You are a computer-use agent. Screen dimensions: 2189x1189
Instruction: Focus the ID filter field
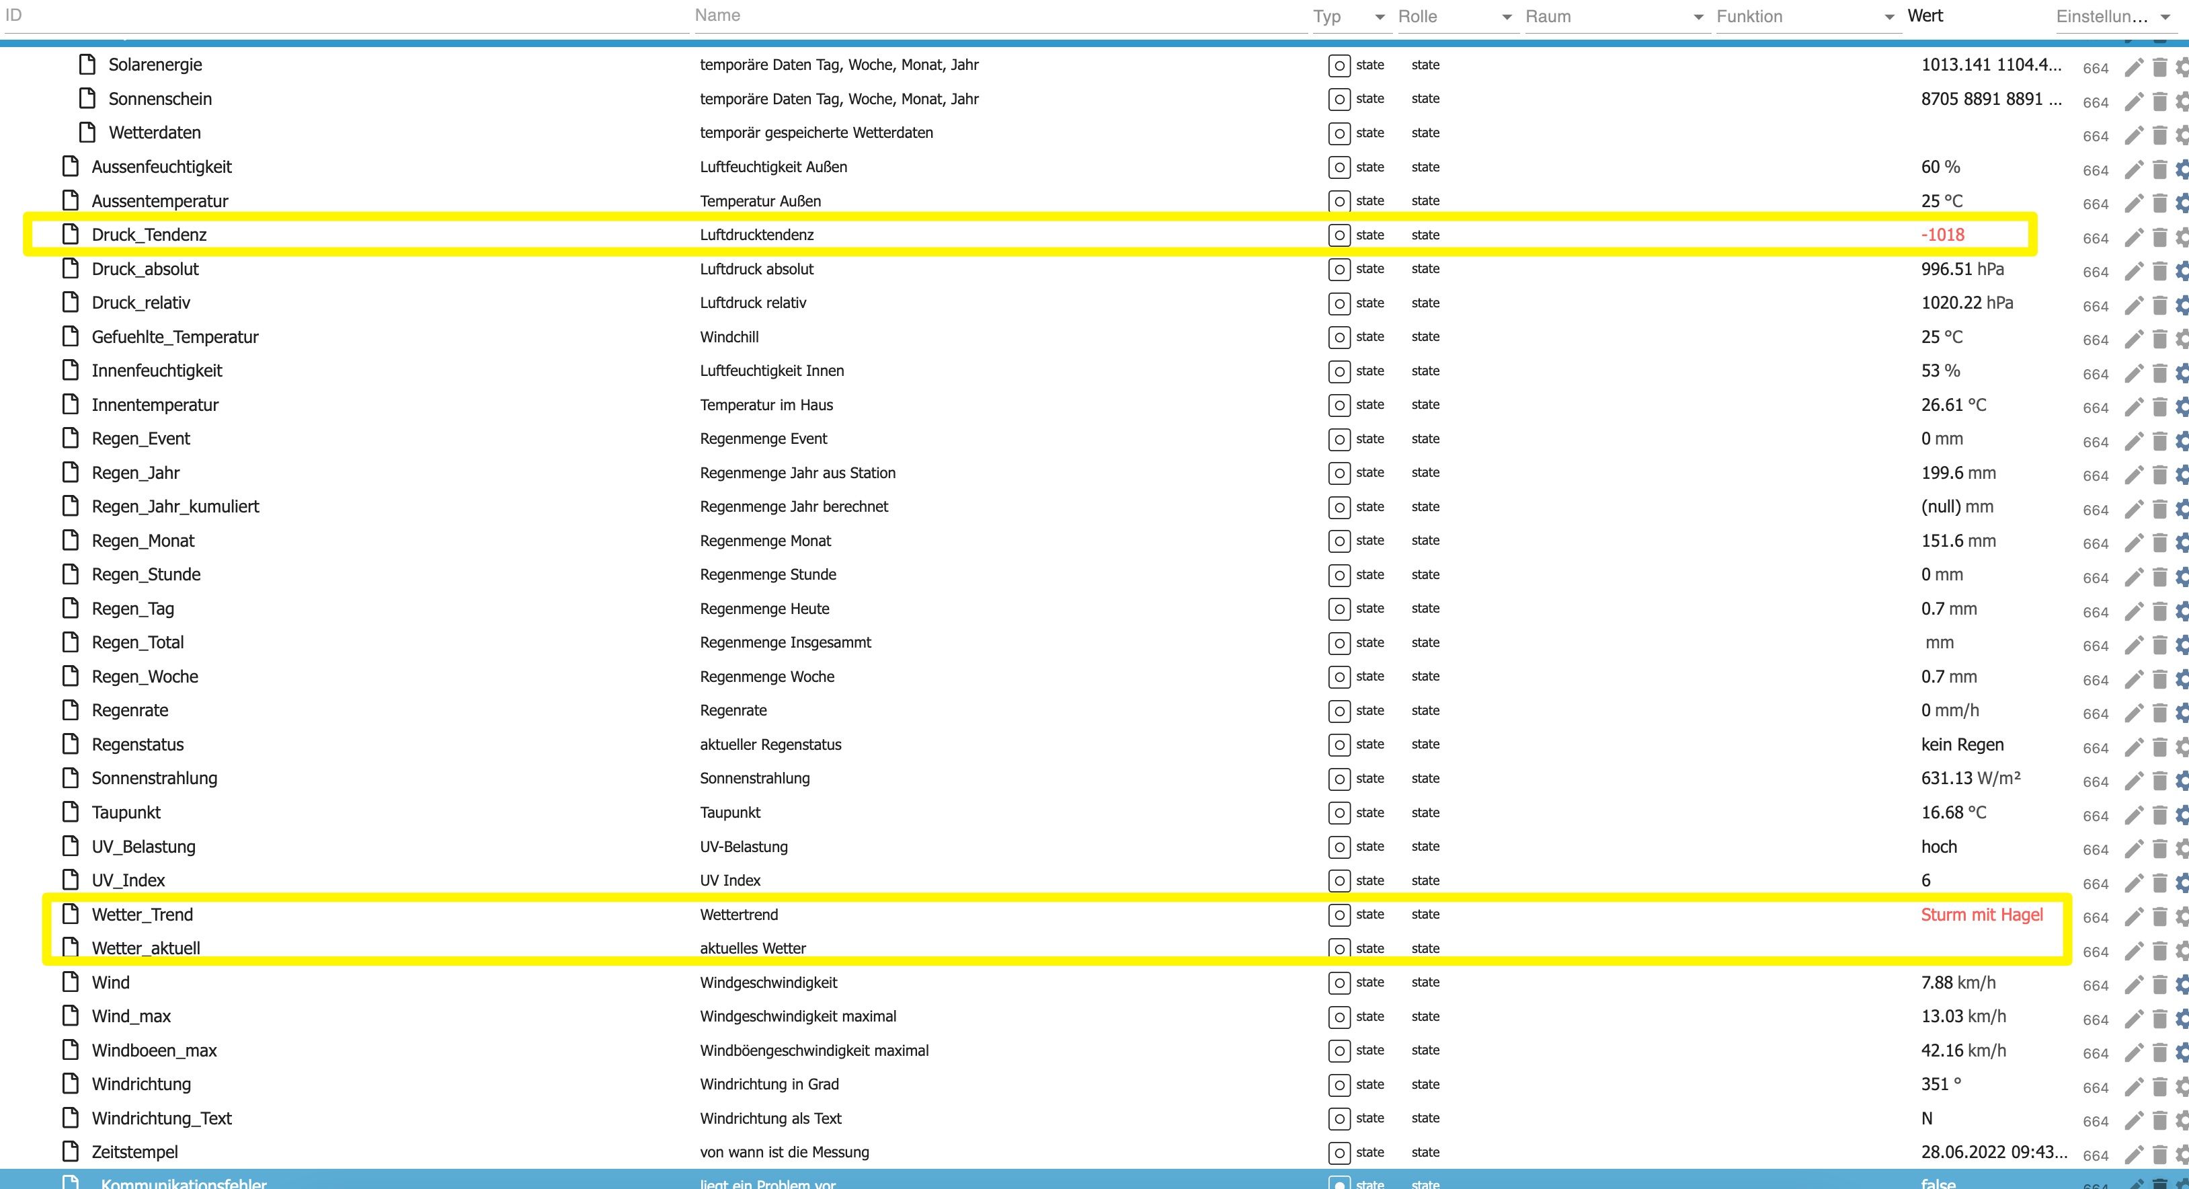pos(347,17)
